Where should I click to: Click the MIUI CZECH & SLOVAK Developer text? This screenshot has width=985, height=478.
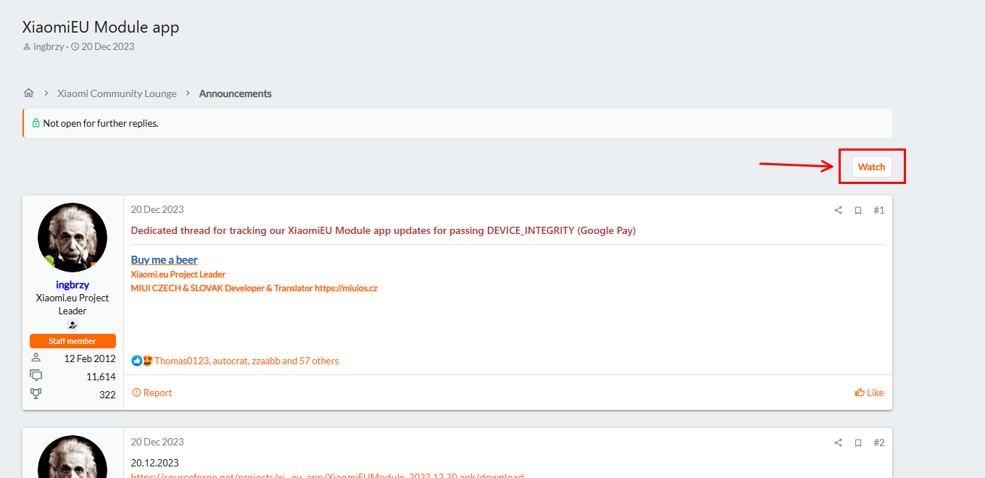222,288
